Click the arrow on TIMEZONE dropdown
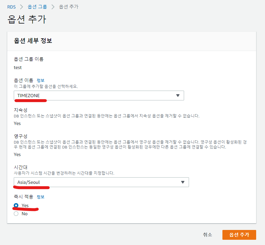 [x=178, y=96]
